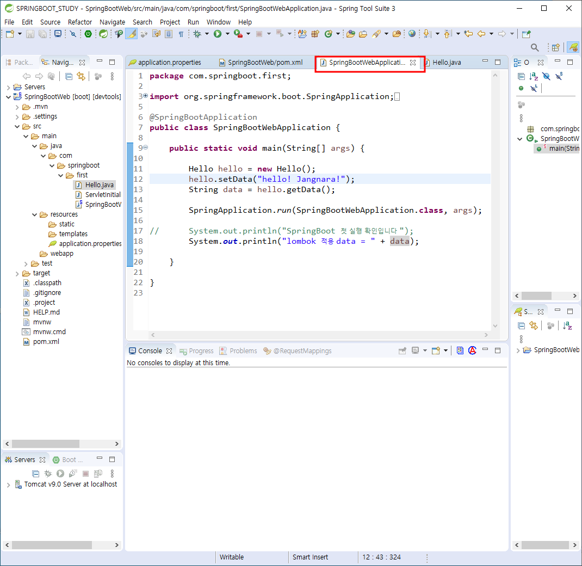Select the main method in Outline
Viewport: 582px width, 566px height.
tap(558, 149)
